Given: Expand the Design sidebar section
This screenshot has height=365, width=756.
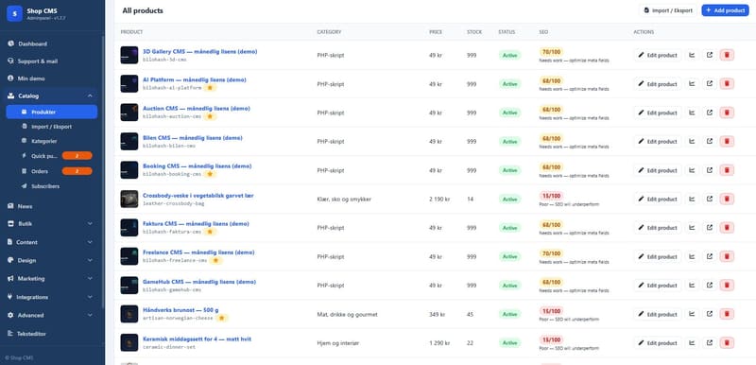Looking at the screenshot, I should [x=52, y=260].
